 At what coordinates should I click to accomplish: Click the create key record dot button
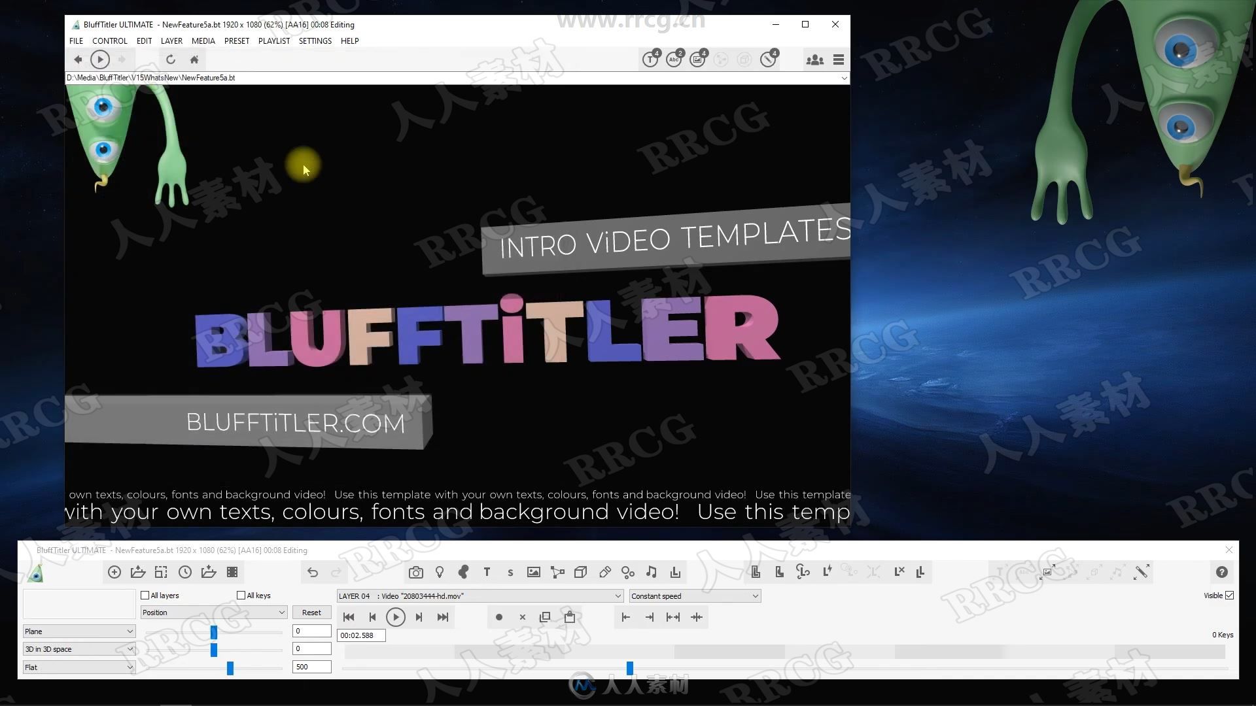499,617
